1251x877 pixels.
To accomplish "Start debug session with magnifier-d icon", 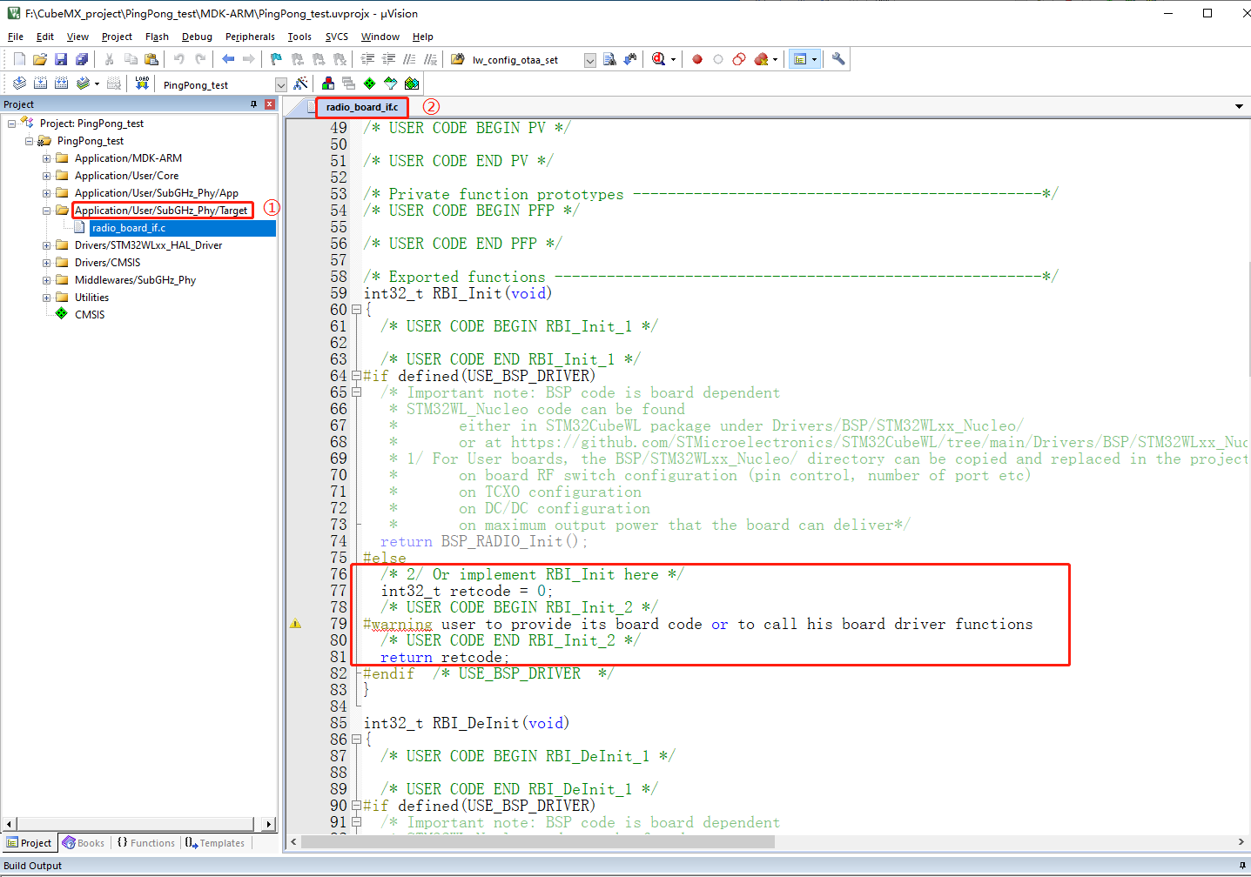I will click(659, 59).
